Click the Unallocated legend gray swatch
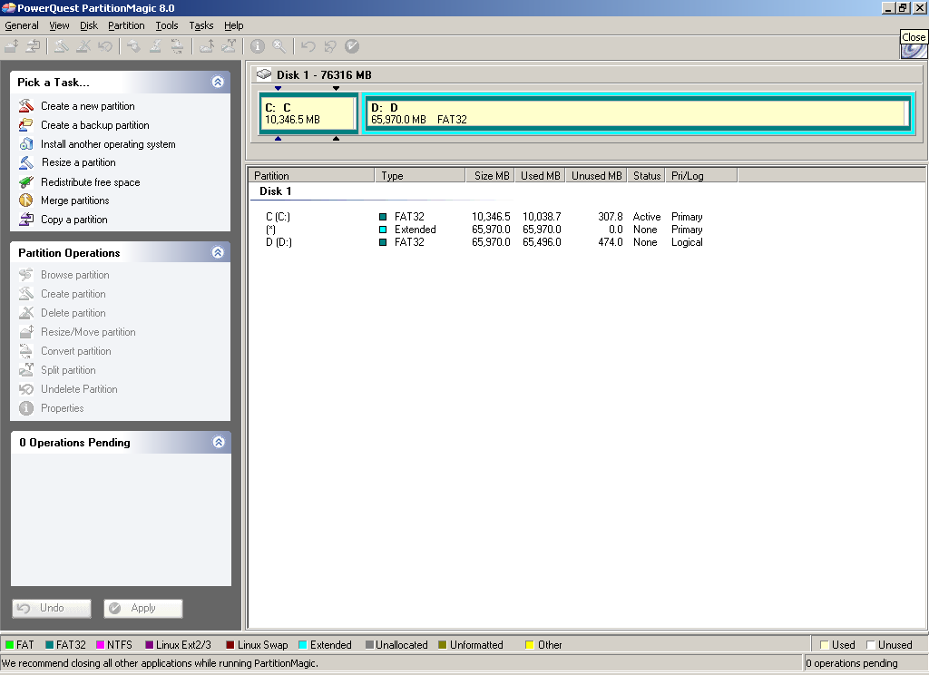 (369, 645)
